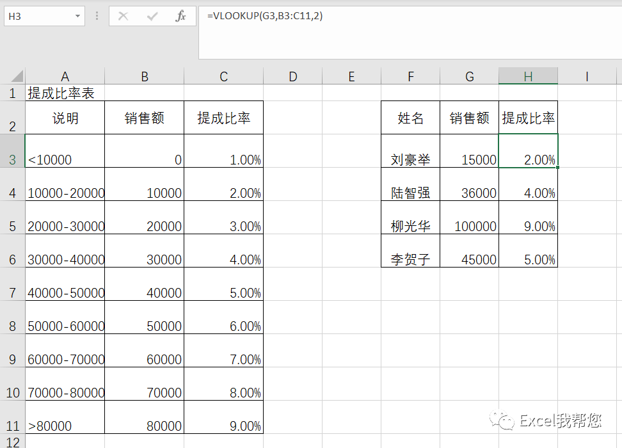Select column F header
Screen dimensions: 622x448
[x=411, y=76]
